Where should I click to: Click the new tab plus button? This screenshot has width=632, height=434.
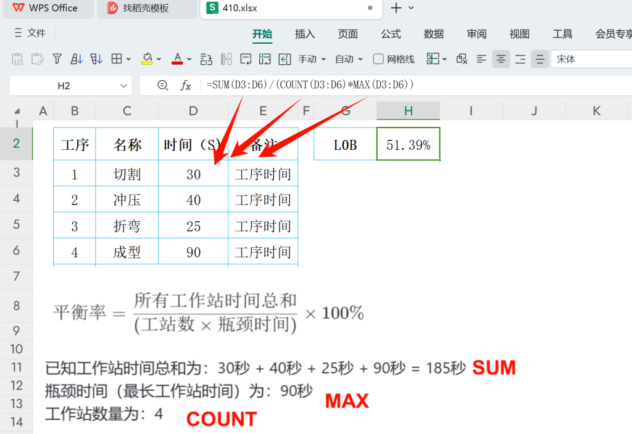396,8
